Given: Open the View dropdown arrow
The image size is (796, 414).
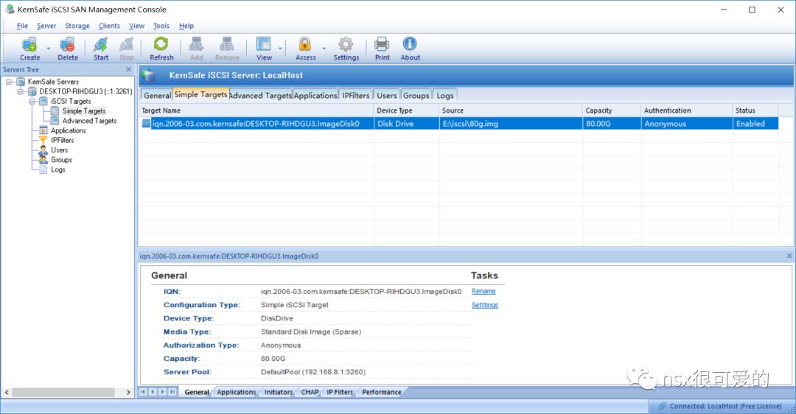Looking at the screenshot, I should click(280, 49).
